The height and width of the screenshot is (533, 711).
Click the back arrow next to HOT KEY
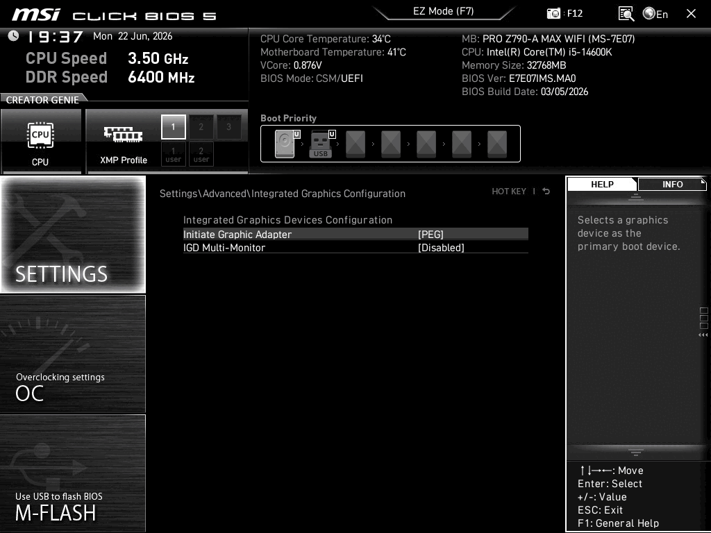[546, 192]
